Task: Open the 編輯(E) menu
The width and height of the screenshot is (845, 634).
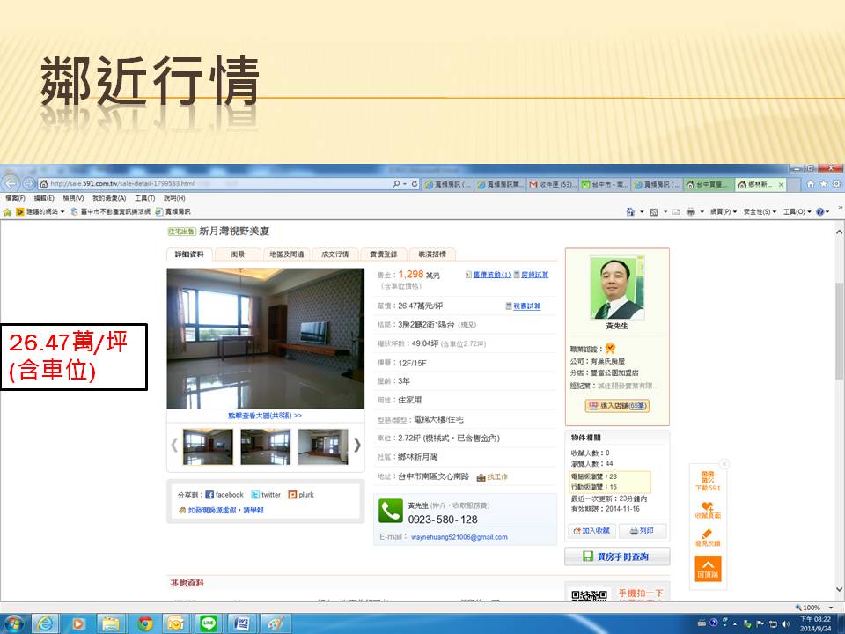Action: point(44,198)
